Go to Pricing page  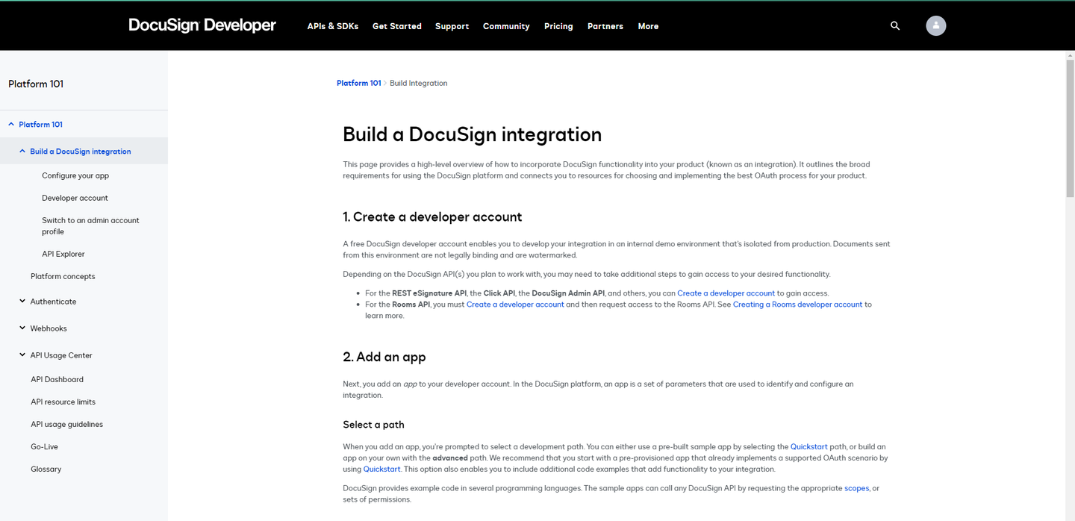pyautogui.click(x=558, y=26)
